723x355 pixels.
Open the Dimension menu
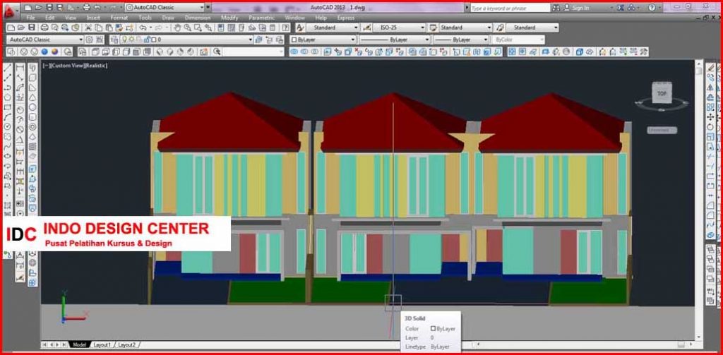198,18
